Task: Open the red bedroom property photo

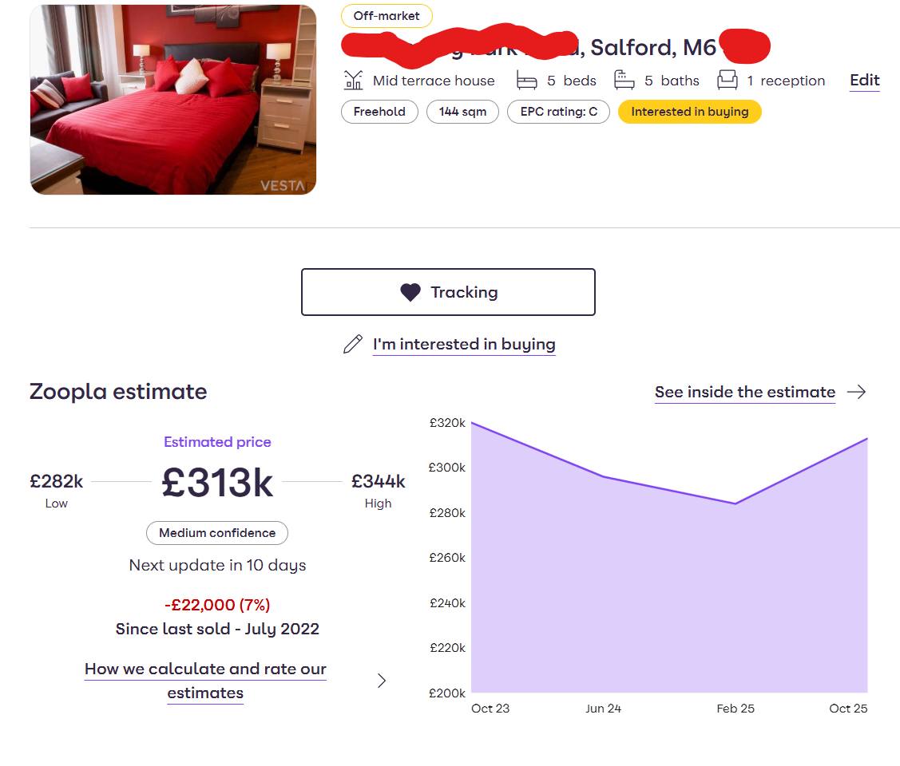Action: coord(173,100)
